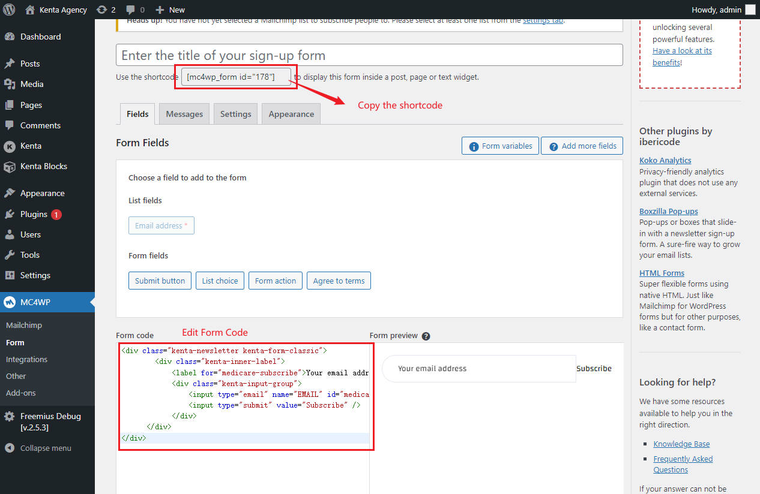Select the Form submenu item
This screenshot has height=494, width=760.
(x=15, y=342)
